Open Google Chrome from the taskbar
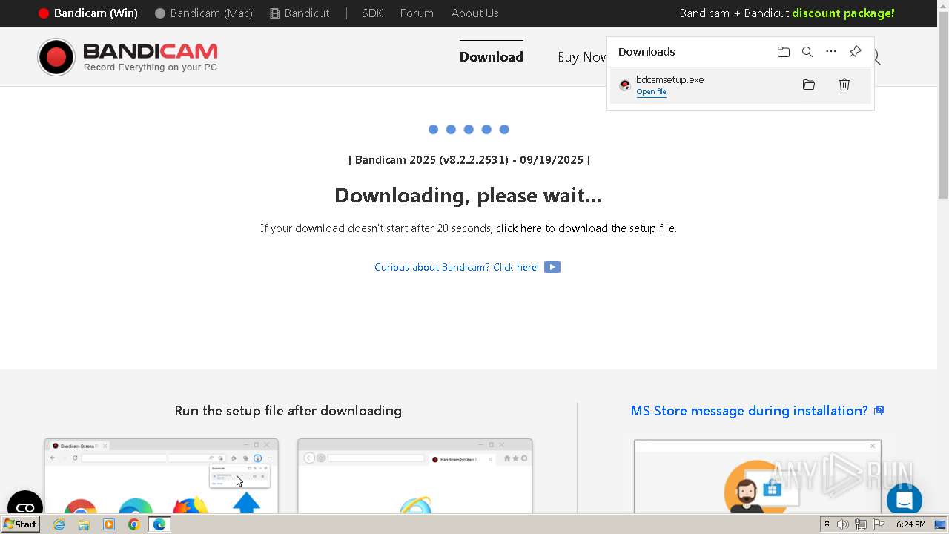 pyautogui.click(x=133, y=524)
